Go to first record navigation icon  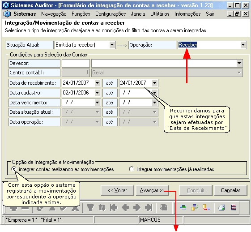pos(114,207)
